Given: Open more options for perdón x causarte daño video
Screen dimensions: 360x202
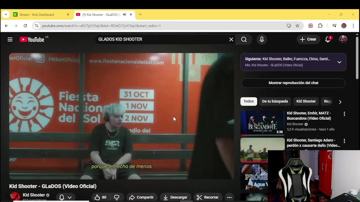Looking at the screenshot, I should pyautogui.click(x=344, y=141).
